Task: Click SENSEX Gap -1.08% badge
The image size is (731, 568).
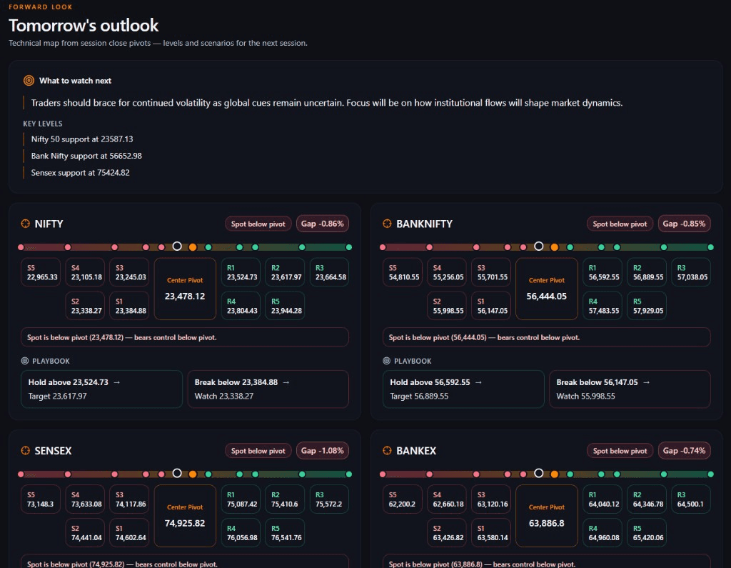Action: coord(322,450)
